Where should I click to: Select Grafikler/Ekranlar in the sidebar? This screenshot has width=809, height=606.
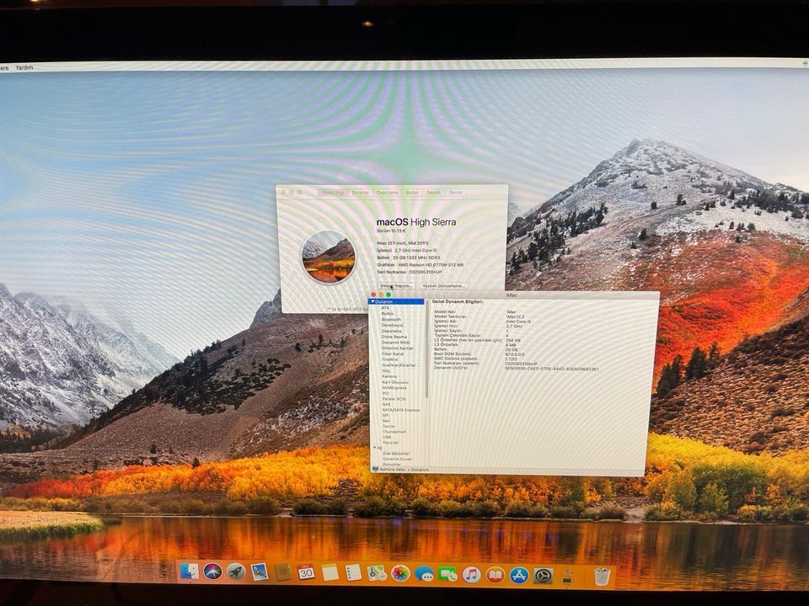pos(399,365)
